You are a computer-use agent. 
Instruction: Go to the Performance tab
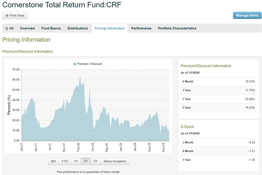[141, 28]
